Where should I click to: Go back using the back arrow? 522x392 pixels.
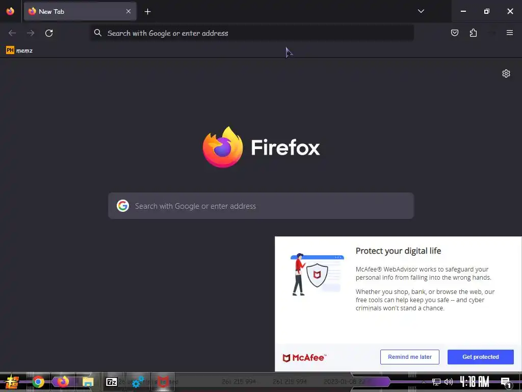(12, 33)
